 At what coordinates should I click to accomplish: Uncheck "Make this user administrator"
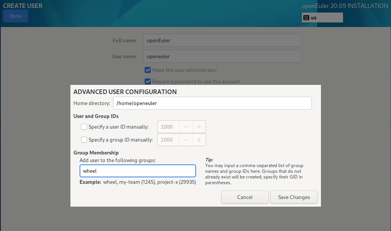point(148,70)
